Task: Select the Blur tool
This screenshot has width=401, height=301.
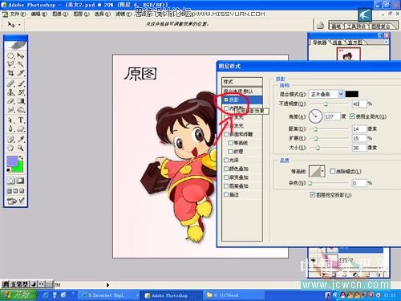Action: pos(10,110)
